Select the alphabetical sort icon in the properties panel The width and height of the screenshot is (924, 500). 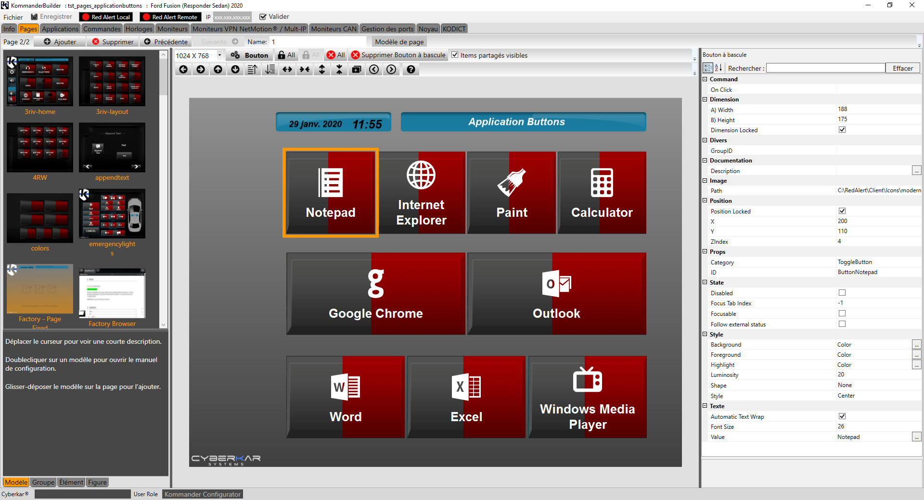717,67
